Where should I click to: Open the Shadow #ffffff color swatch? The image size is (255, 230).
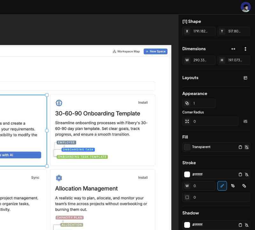pos(187,225)
